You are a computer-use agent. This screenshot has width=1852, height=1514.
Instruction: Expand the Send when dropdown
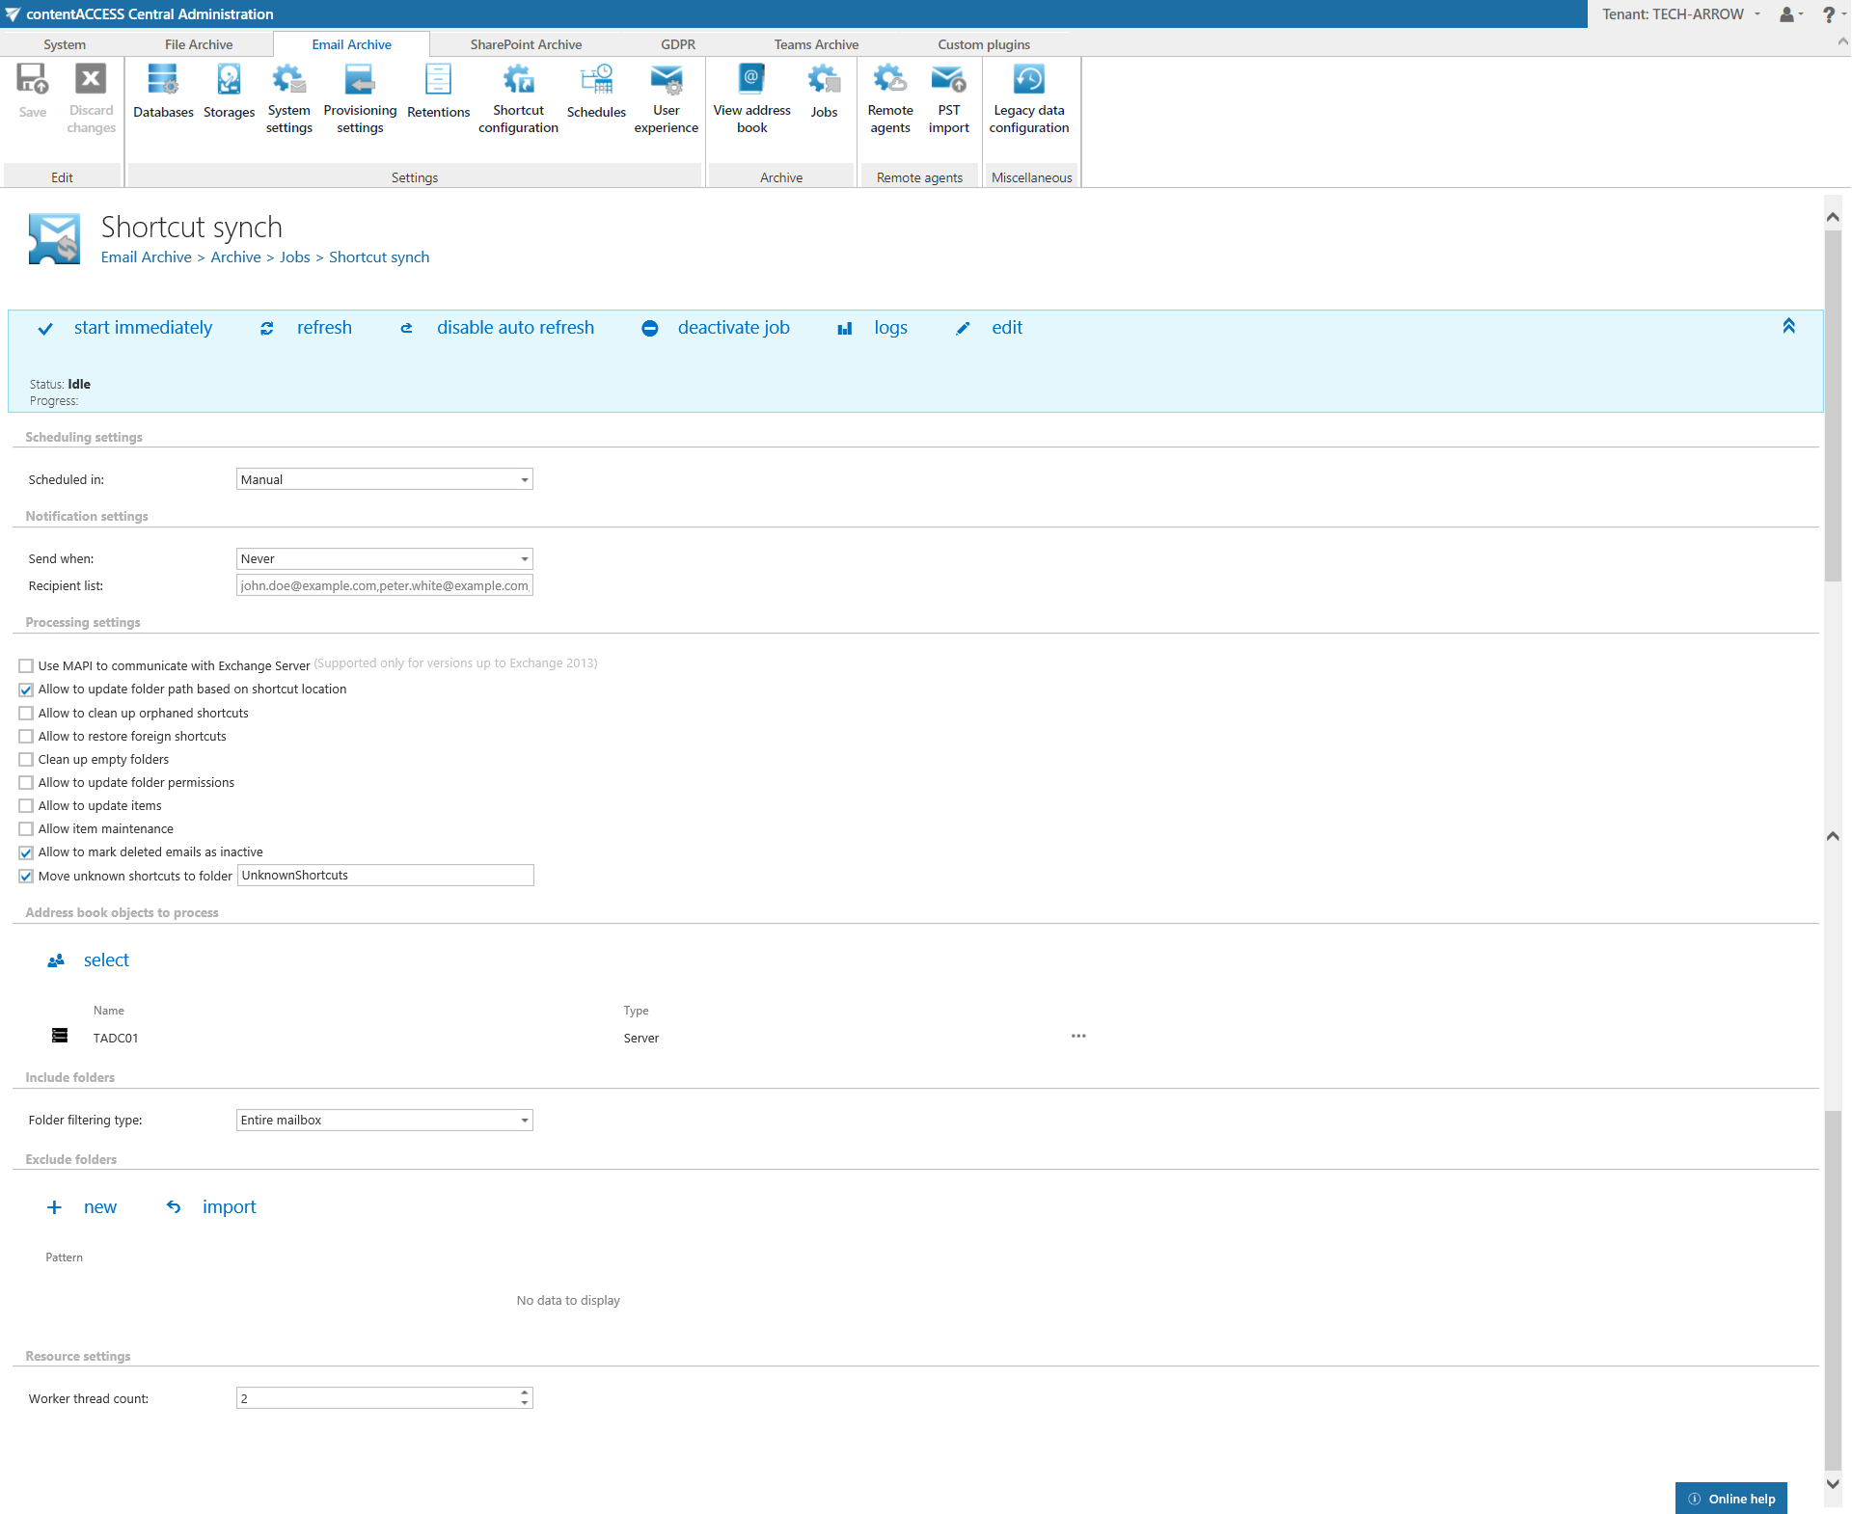click(384, 559)
